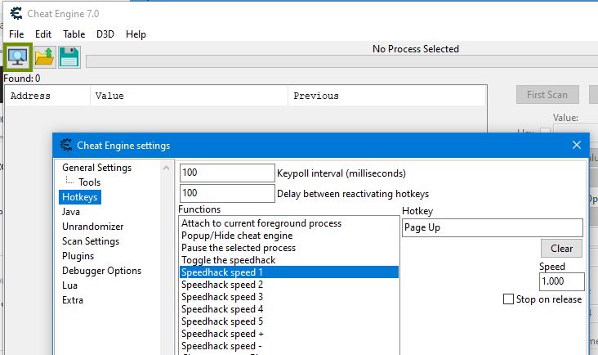Click the Previous column header
Image resolution: width=598 pixels, height=355 pixels.
[387, 96]
